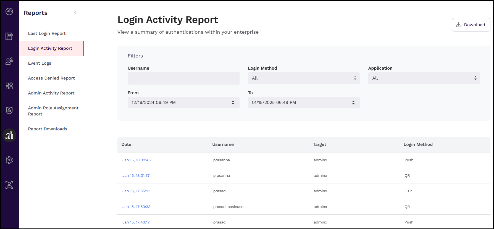Open the applications grid icon in sidebar
The width and height of the screenshot is (494, 229).
click(9, 86)
